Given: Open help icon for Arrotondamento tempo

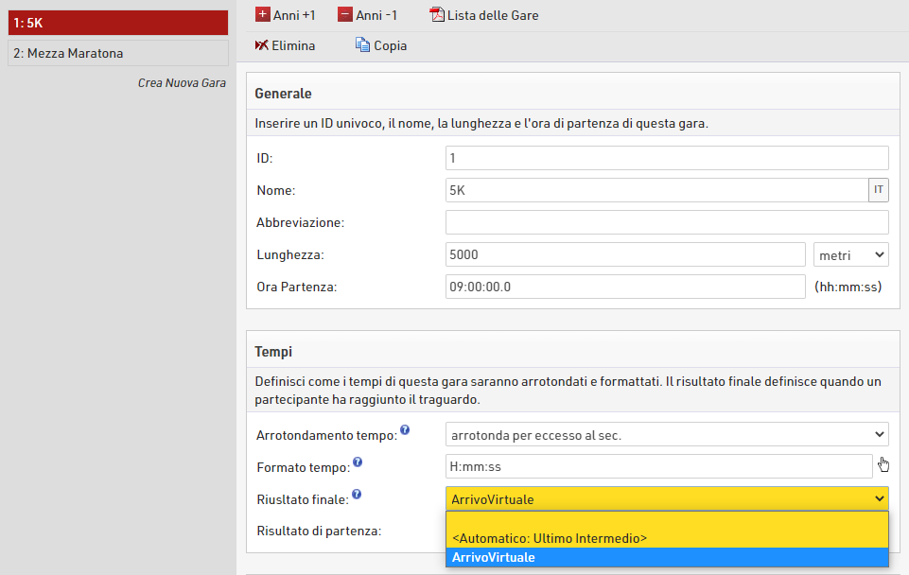Looking at the screenshot, I should tap(405, 430).
